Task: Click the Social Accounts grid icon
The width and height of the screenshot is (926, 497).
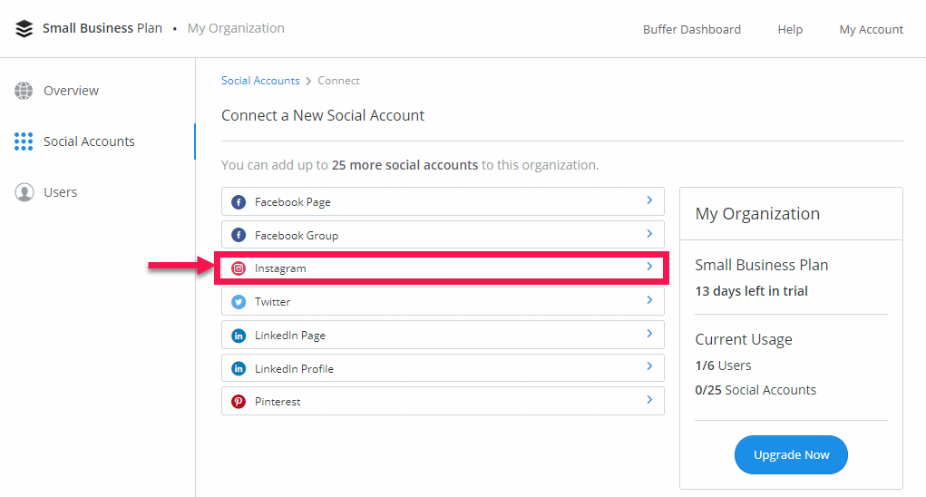Action: pyautogui.click(x=24, y=141)
